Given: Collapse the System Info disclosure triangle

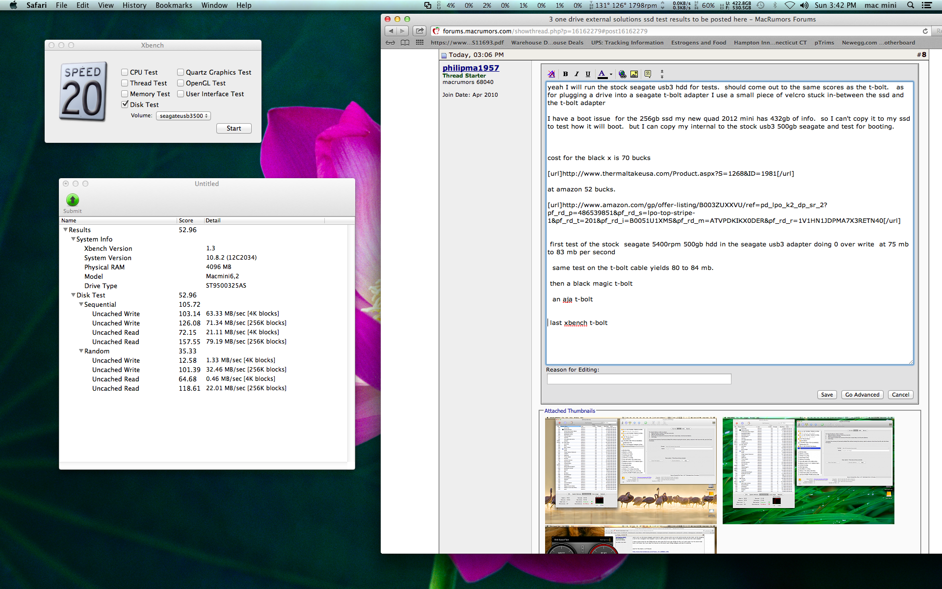Looking at the screenshot, I should click(74, 239).
